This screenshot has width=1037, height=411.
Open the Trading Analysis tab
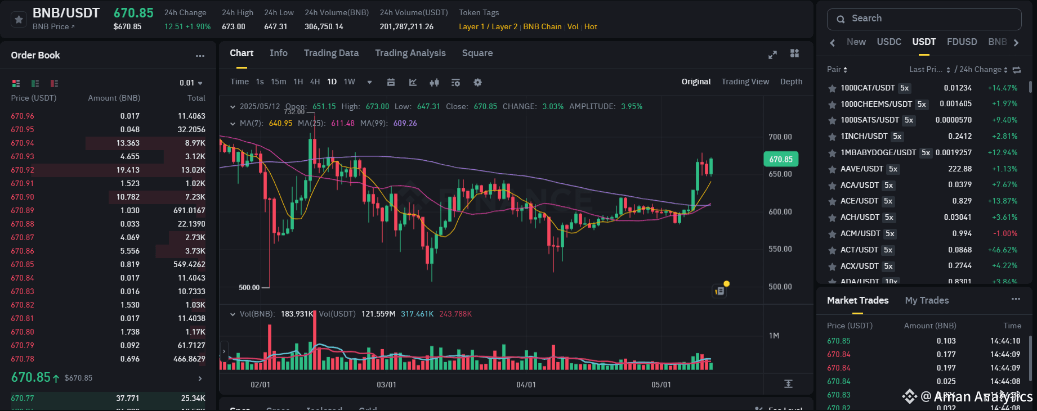[410, 53]
